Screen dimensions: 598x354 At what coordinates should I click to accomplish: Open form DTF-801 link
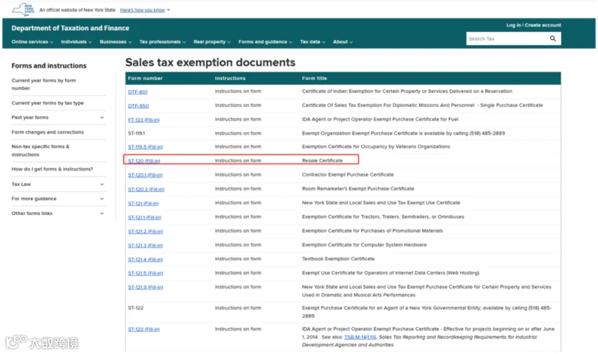click(138, 92)
